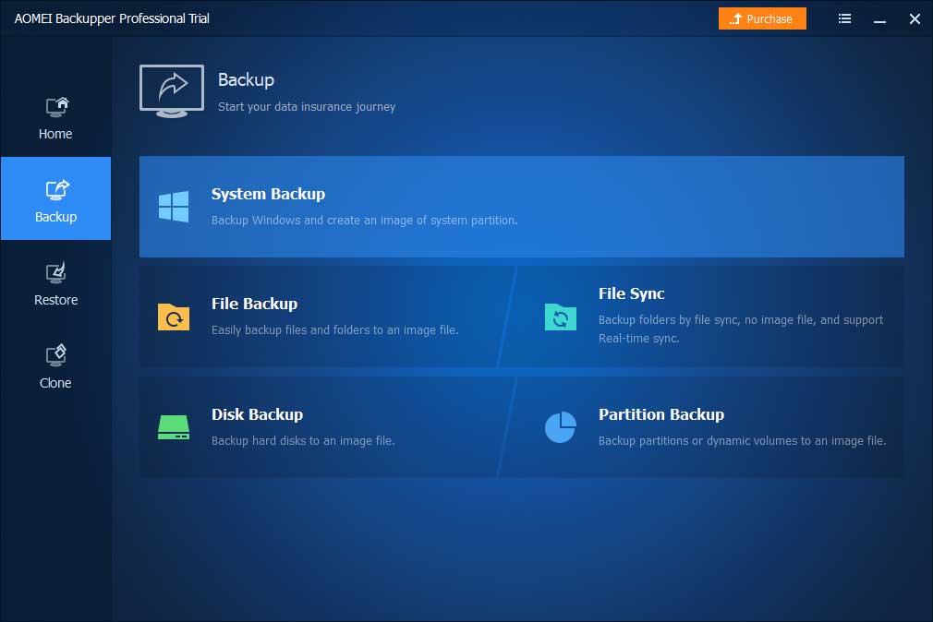
Task: Select the File Sync description text
Action: pos(740,329)
